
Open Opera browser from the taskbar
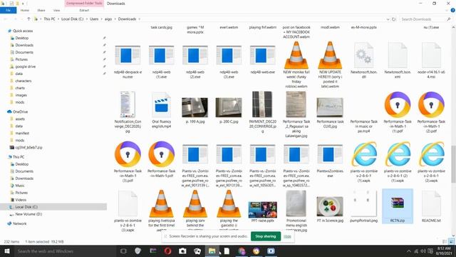click(x=167, y=251)
